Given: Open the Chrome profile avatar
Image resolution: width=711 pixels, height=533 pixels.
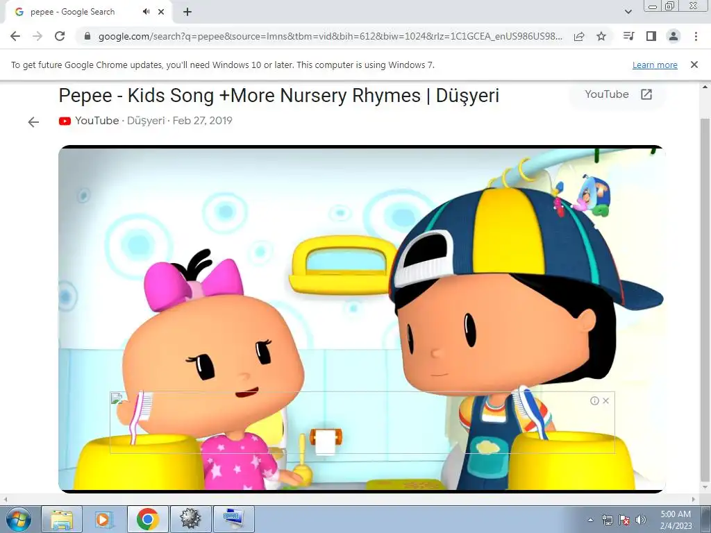Looking at the screenshot, I should (x=674, y=36).
